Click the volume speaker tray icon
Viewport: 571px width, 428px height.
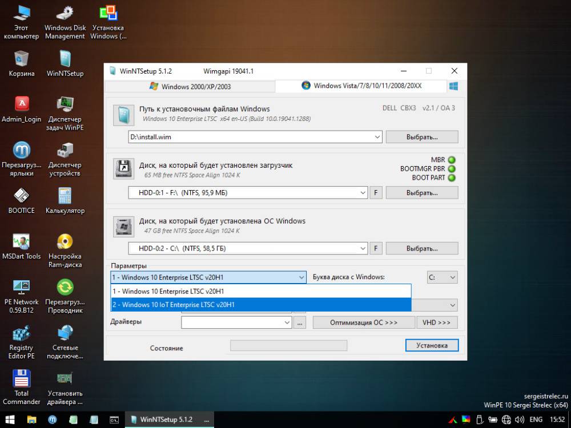click(520, 419)
